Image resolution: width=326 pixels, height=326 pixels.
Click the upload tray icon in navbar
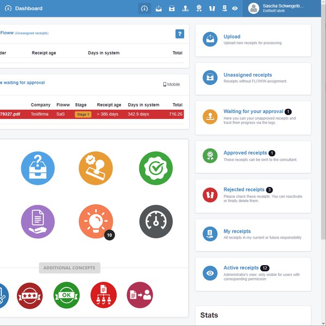[x=159, y=9]
